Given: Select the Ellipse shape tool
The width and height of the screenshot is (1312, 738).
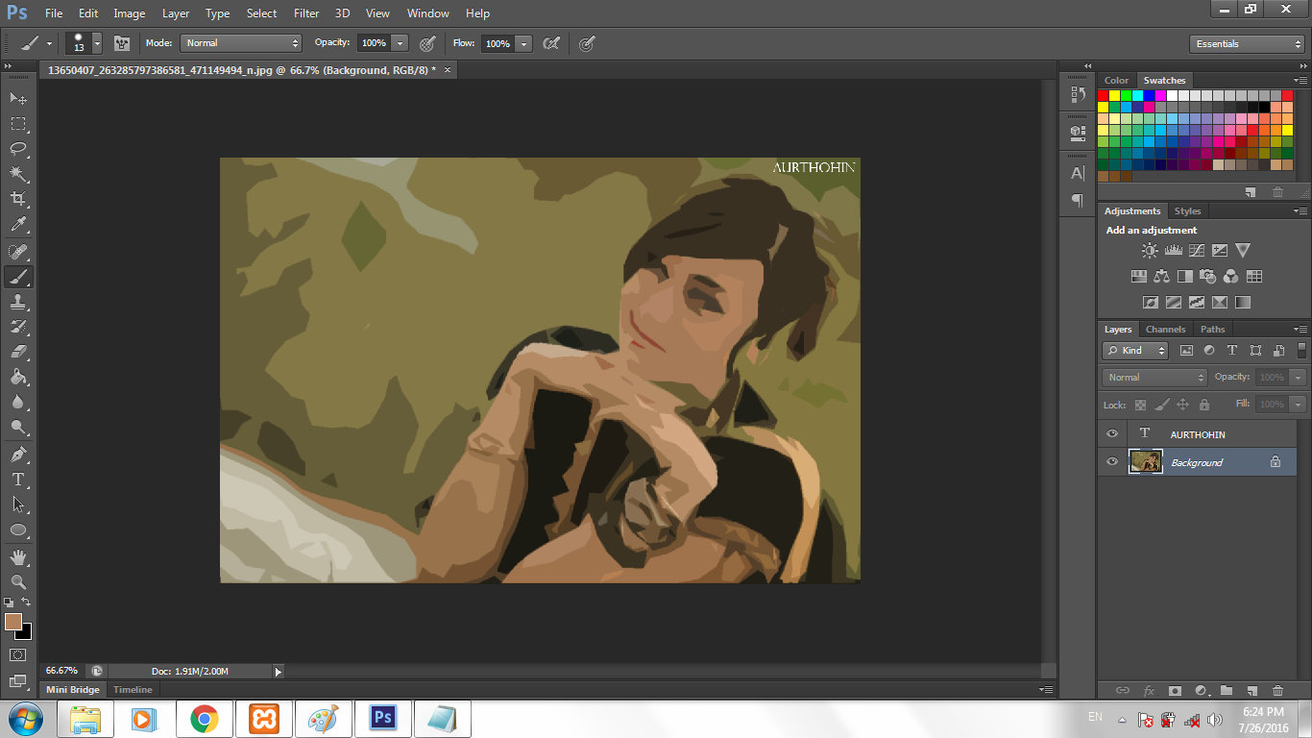Looking at the screenshot, I should pos(18,529).
